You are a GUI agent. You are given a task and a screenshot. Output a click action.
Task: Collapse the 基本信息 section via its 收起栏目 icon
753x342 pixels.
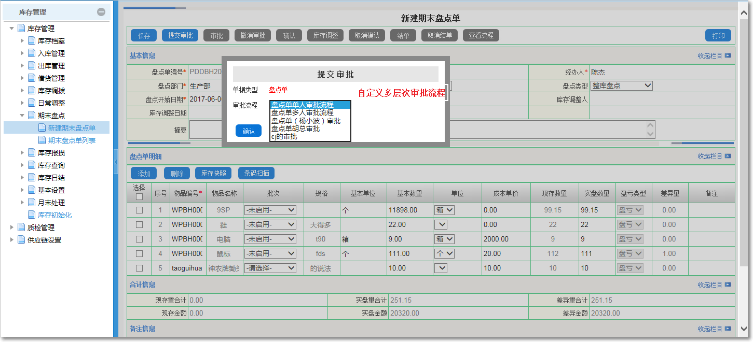(727, 55)
